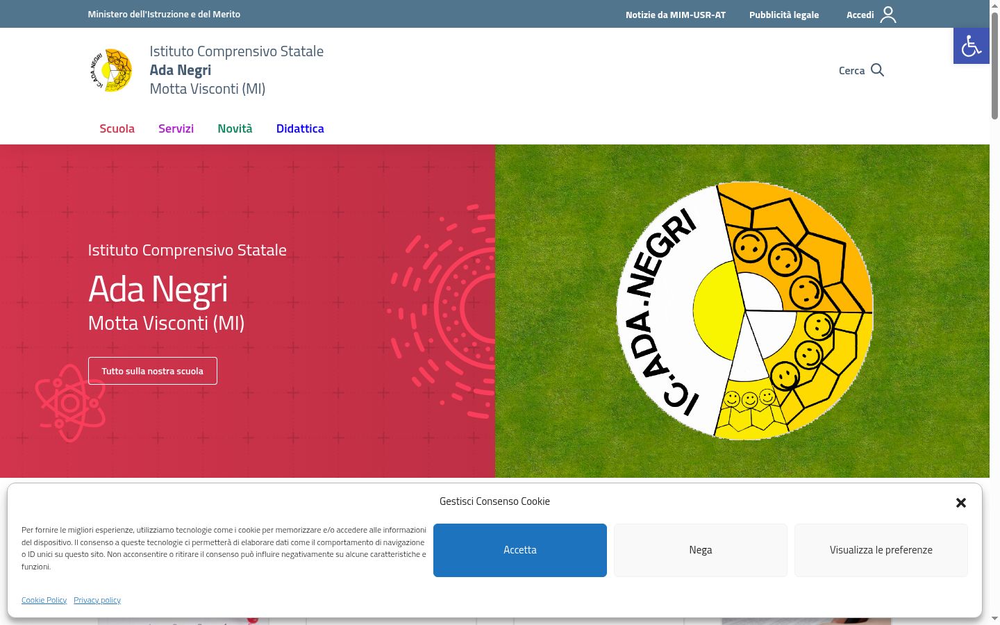Click Tutto sulla nostra scuola button

[153, 371]
